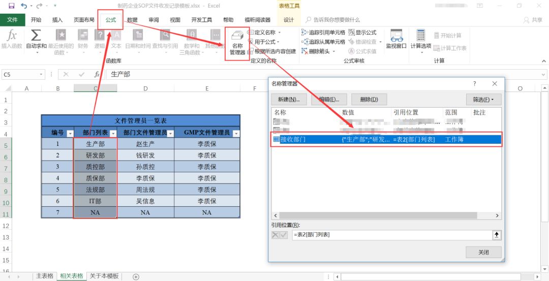Click the Save icon in title bar

coord(11,6)
